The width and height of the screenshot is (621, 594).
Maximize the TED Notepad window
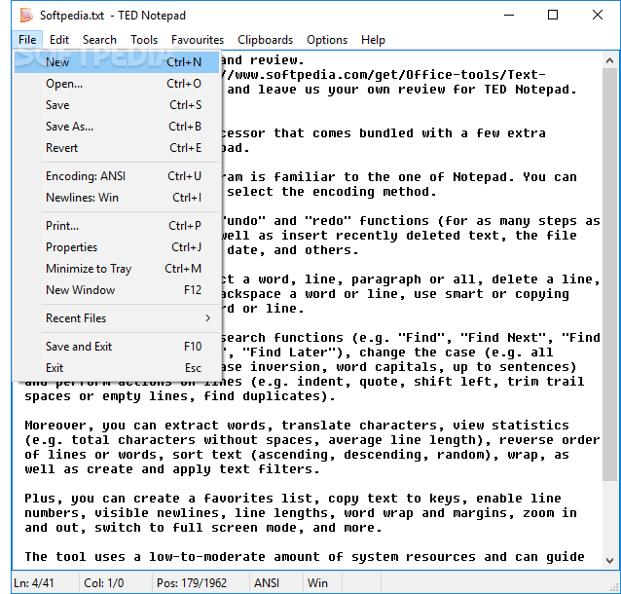click(553, 16)
